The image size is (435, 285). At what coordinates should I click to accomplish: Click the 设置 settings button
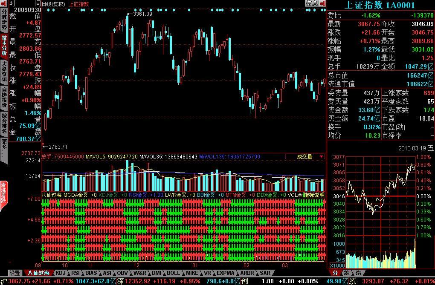(15, 273)
